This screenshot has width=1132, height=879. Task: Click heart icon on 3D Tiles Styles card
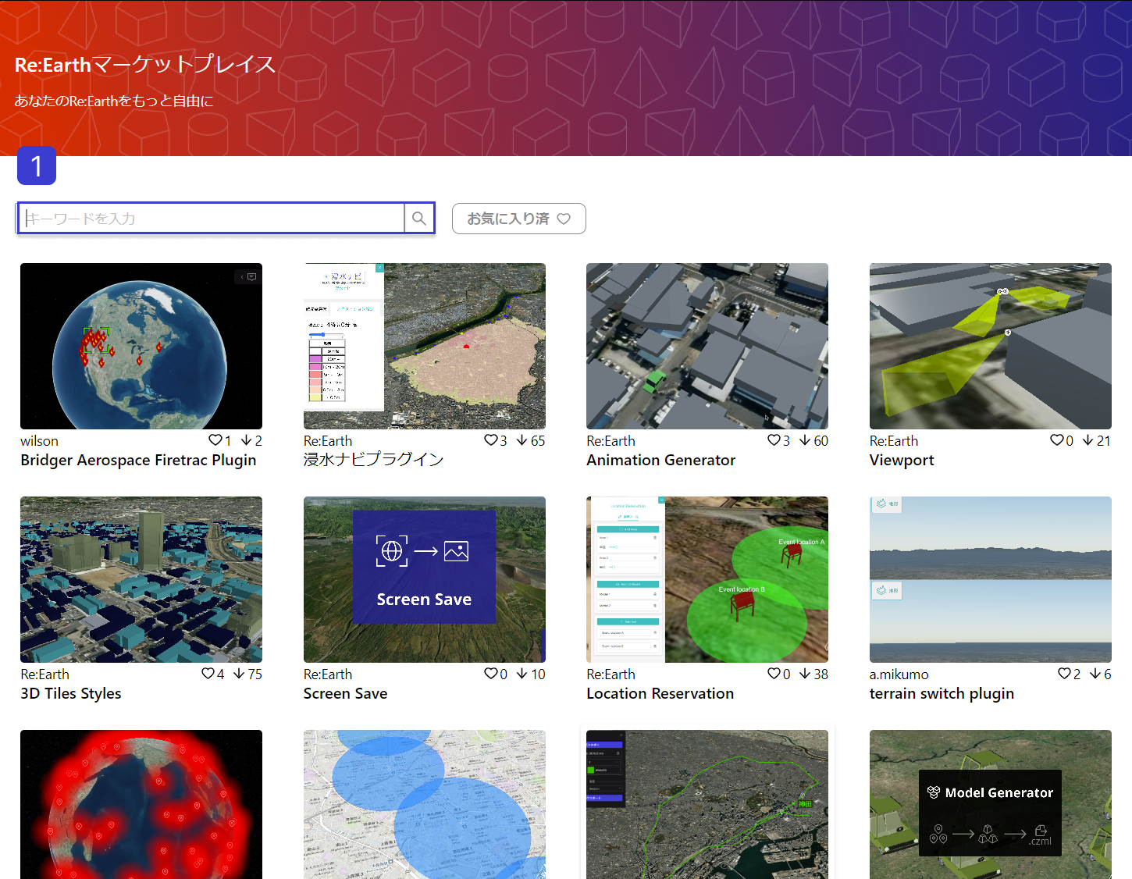(208, 674)
